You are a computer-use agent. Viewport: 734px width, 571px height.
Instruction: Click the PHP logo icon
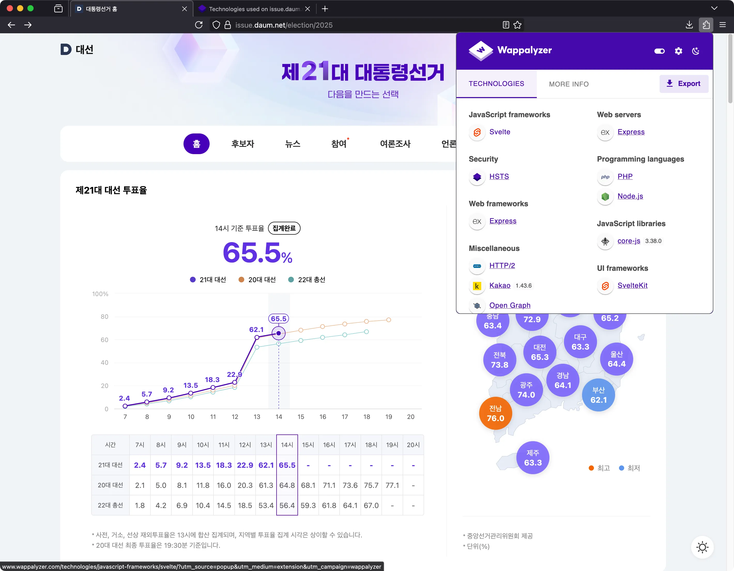coord(605,177)
